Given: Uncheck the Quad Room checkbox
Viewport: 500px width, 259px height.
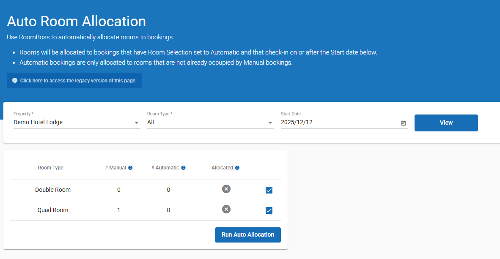Looking at the screenshot, I should pos(269,210).
